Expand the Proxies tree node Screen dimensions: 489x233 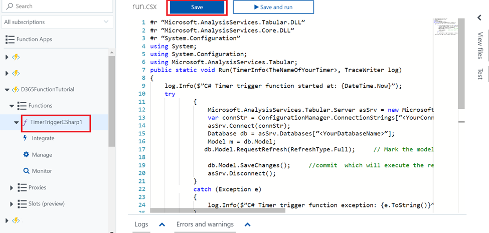pyautogui.click(x=12, y=188)
